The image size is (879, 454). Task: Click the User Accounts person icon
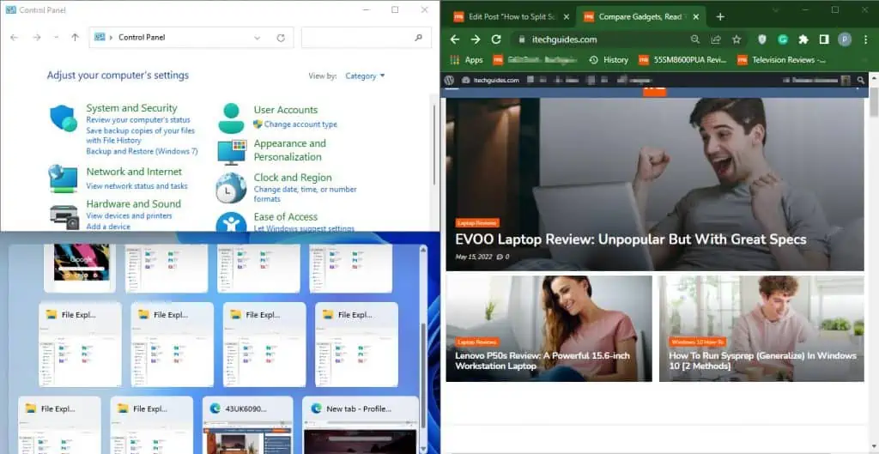(x=231, y=118)
